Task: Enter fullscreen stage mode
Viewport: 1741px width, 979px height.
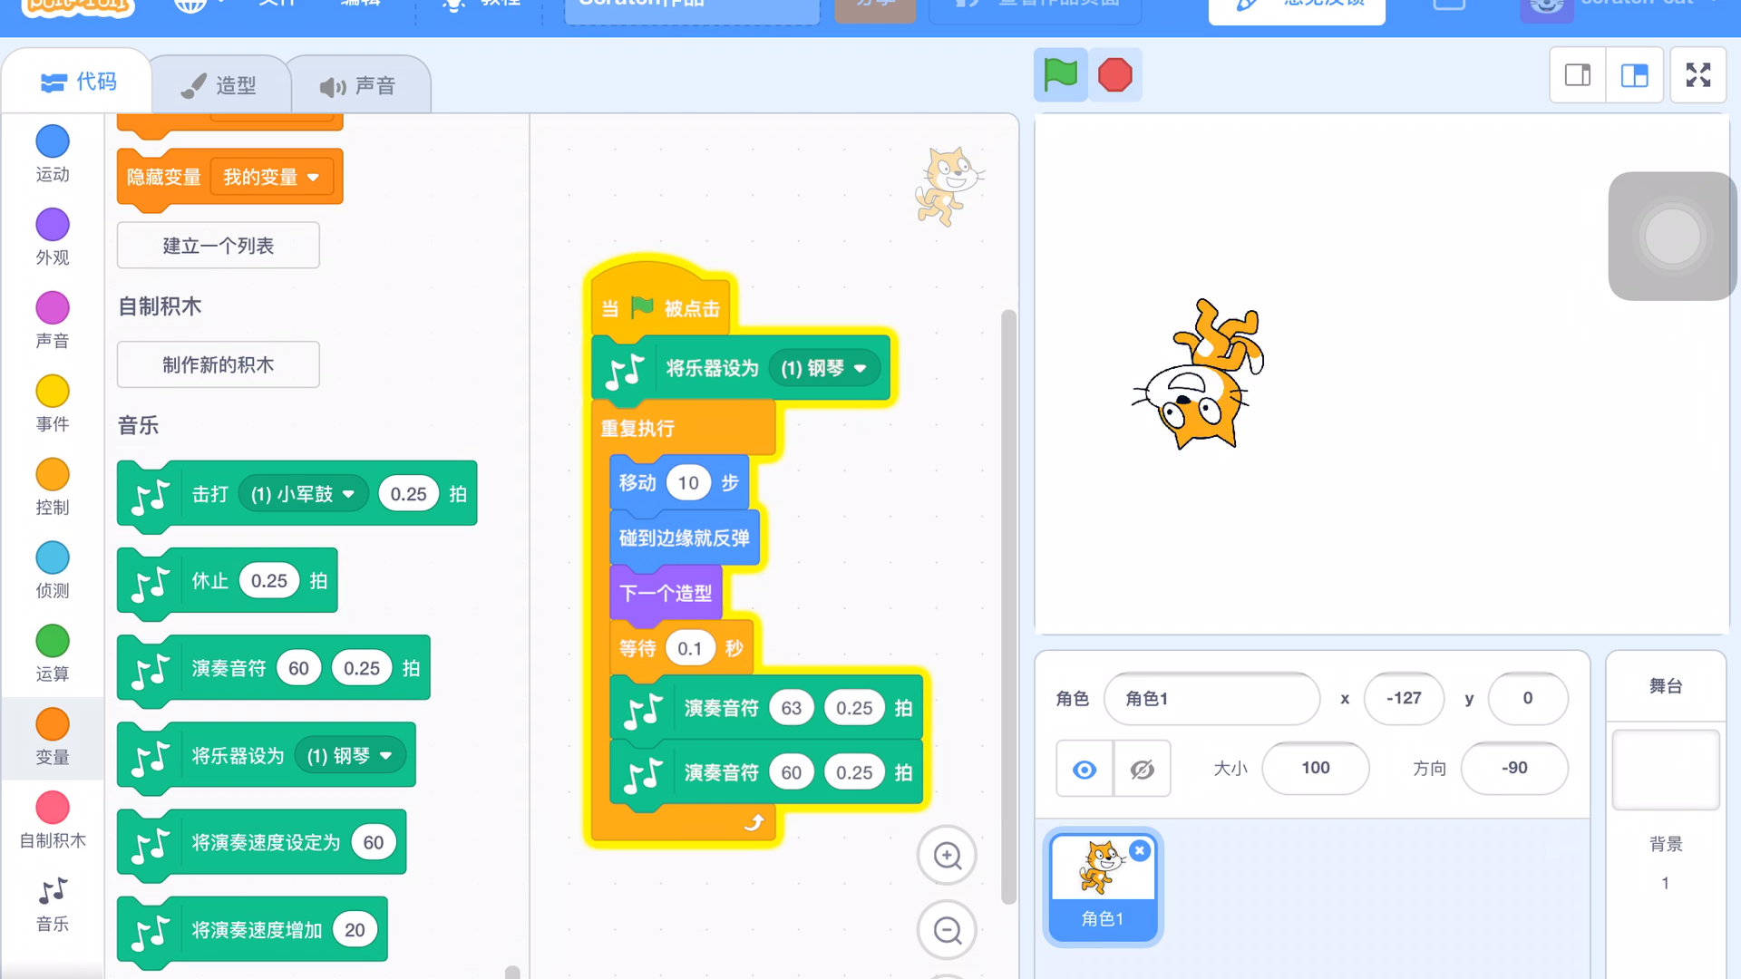Action: (1697, 75)
